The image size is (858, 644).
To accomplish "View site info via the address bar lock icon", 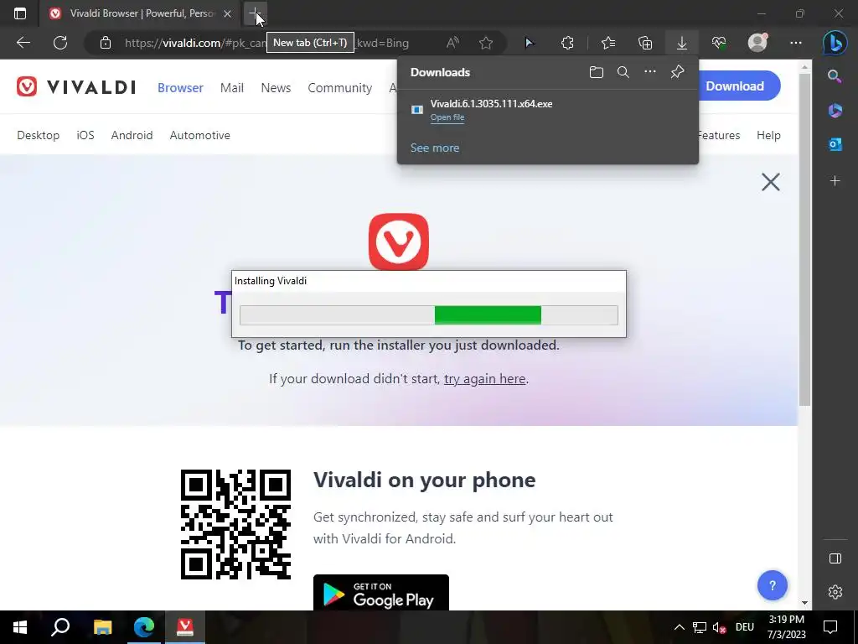I will tap(106, 43).
